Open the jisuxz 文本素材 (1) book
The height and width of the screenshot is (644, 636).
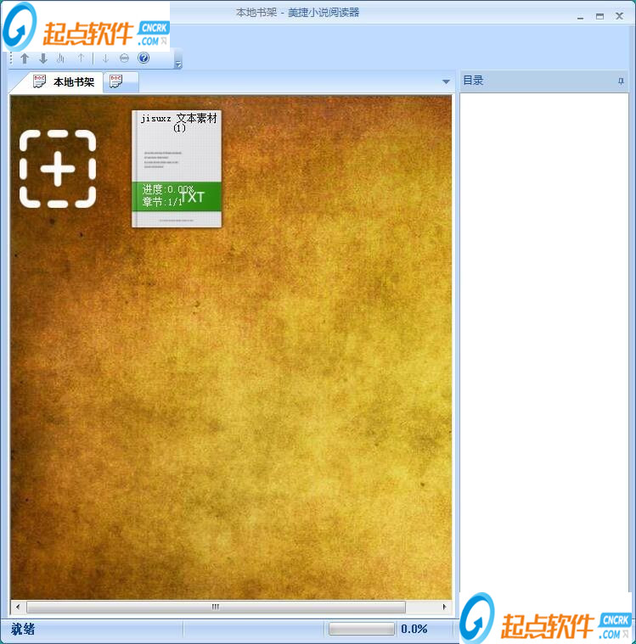(x=177, y=168)
